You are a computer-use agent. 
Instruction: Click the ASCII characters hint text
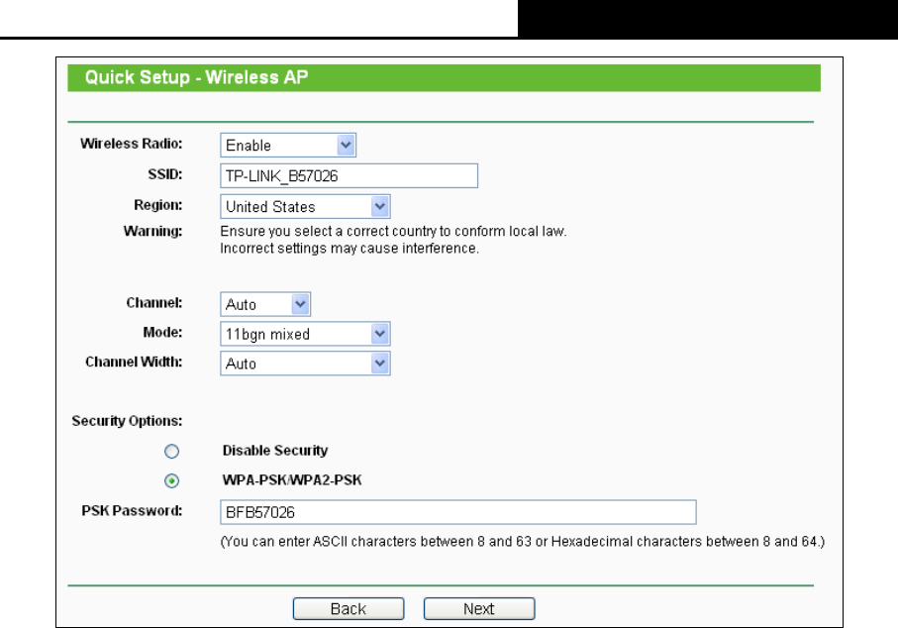click(x=523, y=542)
